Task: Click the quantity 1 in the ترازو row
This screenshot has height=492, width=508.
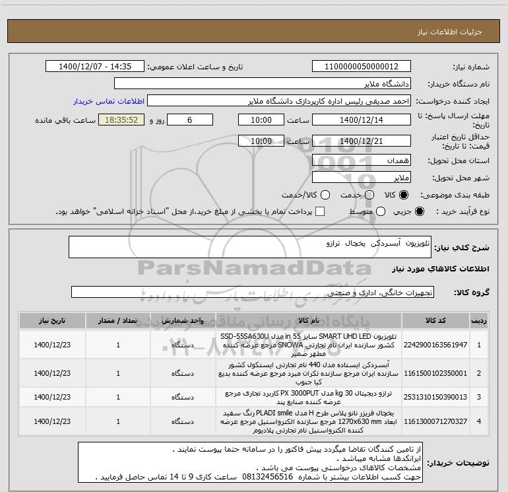Action: (118, 397)
